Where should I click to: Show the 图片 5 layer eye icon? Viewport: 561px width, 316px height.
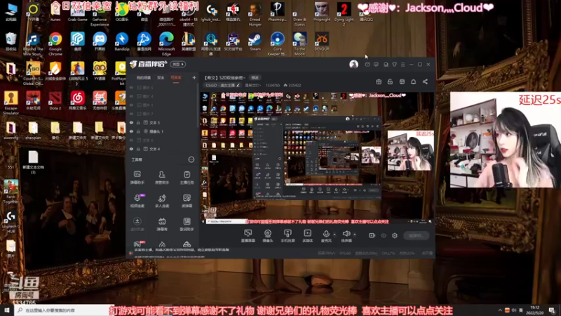pos(131,87)
